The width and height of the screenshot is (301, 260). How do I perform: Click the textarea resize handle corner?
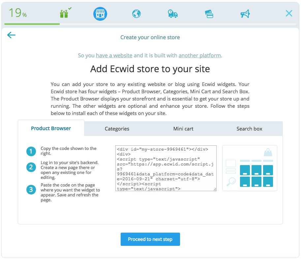pyautogui.click(x=215, y=189)
